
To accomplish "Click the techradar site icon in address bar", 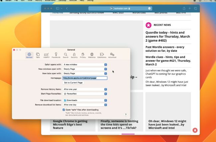I will click(112, 8).
